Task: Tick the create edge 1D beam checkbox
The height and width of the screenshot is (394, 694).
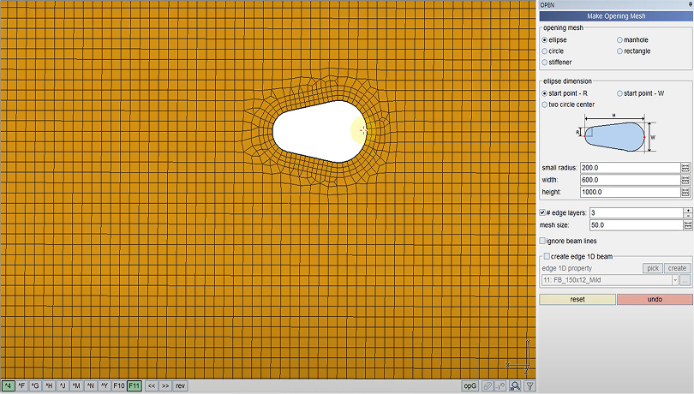Action: pos(547,257)
